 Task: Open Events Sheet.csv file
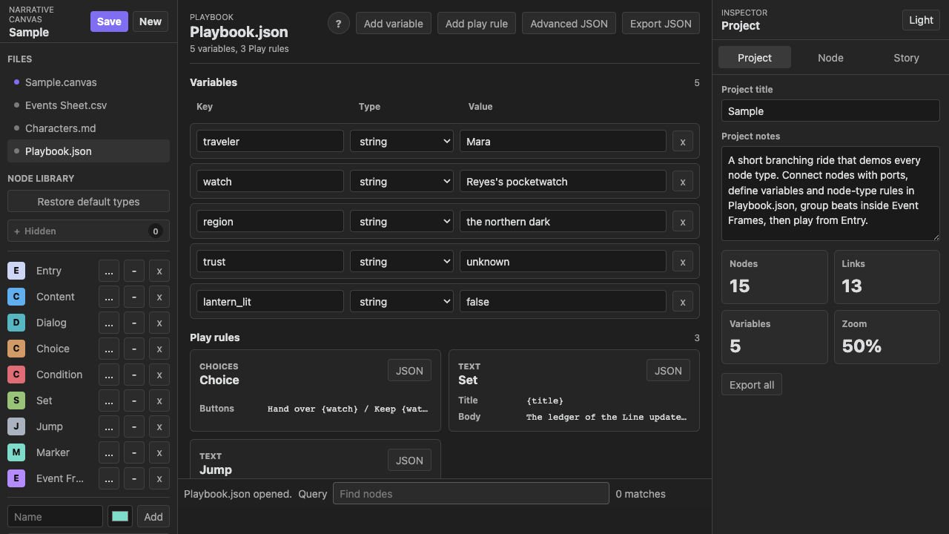click(x=88, y=105)
